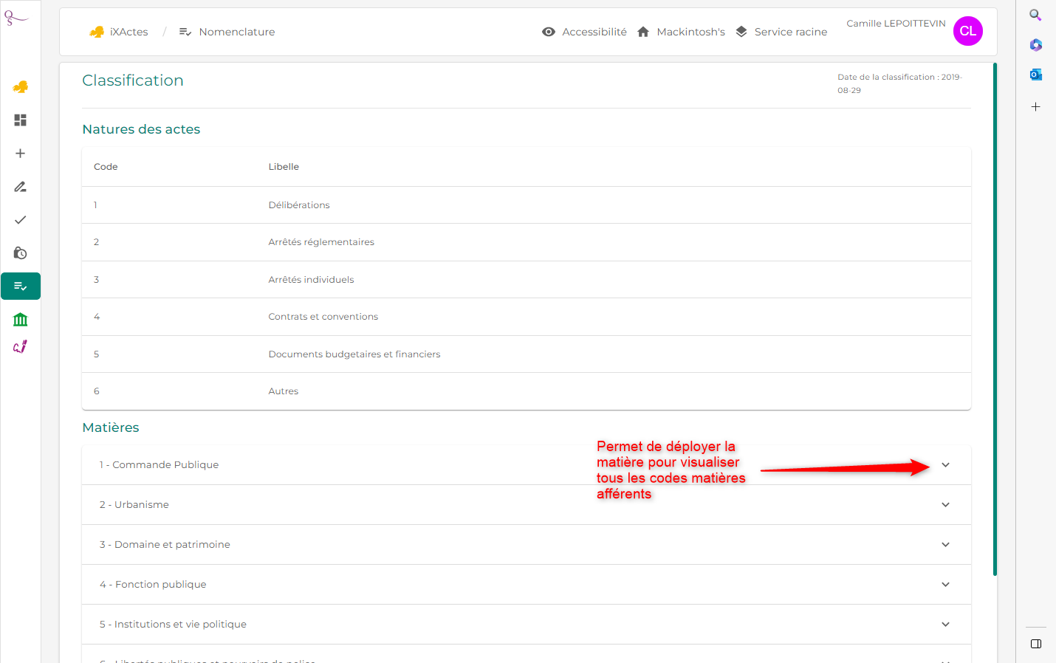This screenshot has height=663, width=1056.
Task: Open the drafts pencil icon in sidebar
Action: pos(21,186)
